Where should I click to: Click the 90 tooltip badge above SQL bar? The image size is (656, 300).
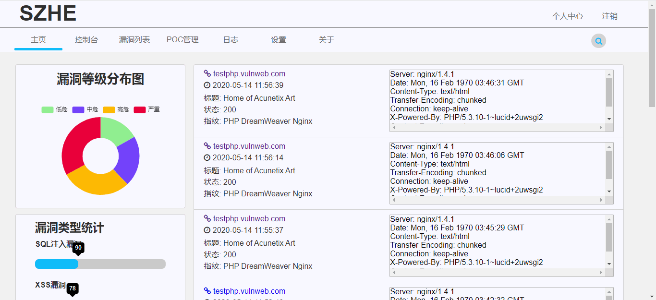[x=78, y=248]
